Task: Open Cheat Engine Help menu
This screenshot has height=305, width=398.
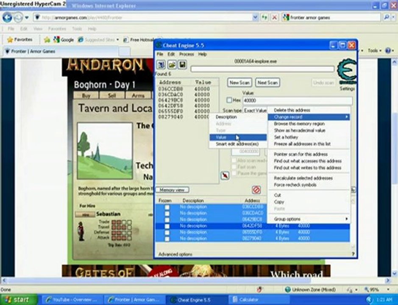Action: tap(202, 54)
